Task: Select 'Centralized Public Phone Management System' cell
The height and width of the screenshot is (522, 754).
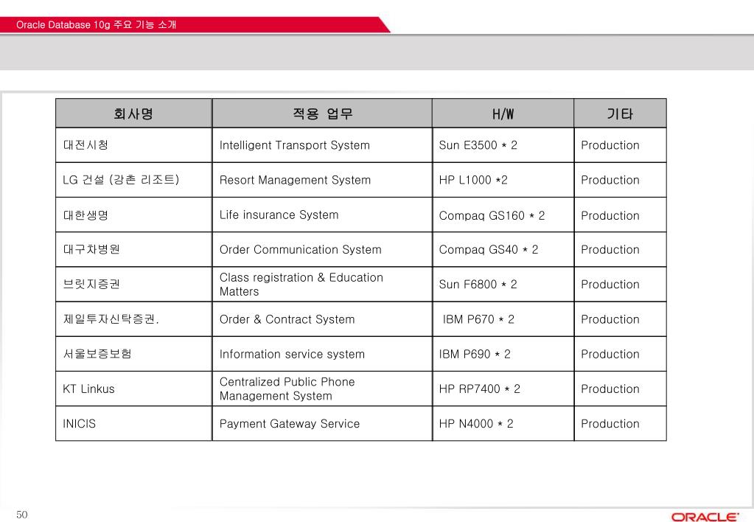Action: pos(322,389)
